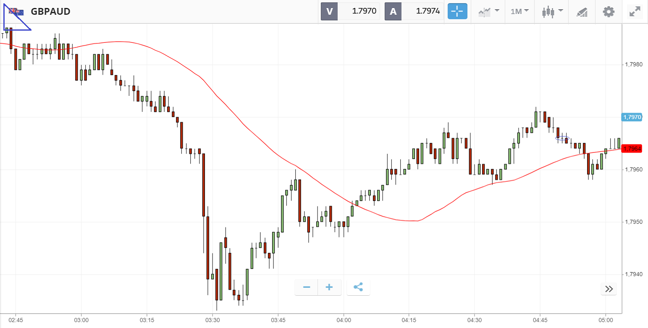The width and height of the screenshot is (648, 328).
Task: Open the chart comparison dropdown
Action: (488, 11)
